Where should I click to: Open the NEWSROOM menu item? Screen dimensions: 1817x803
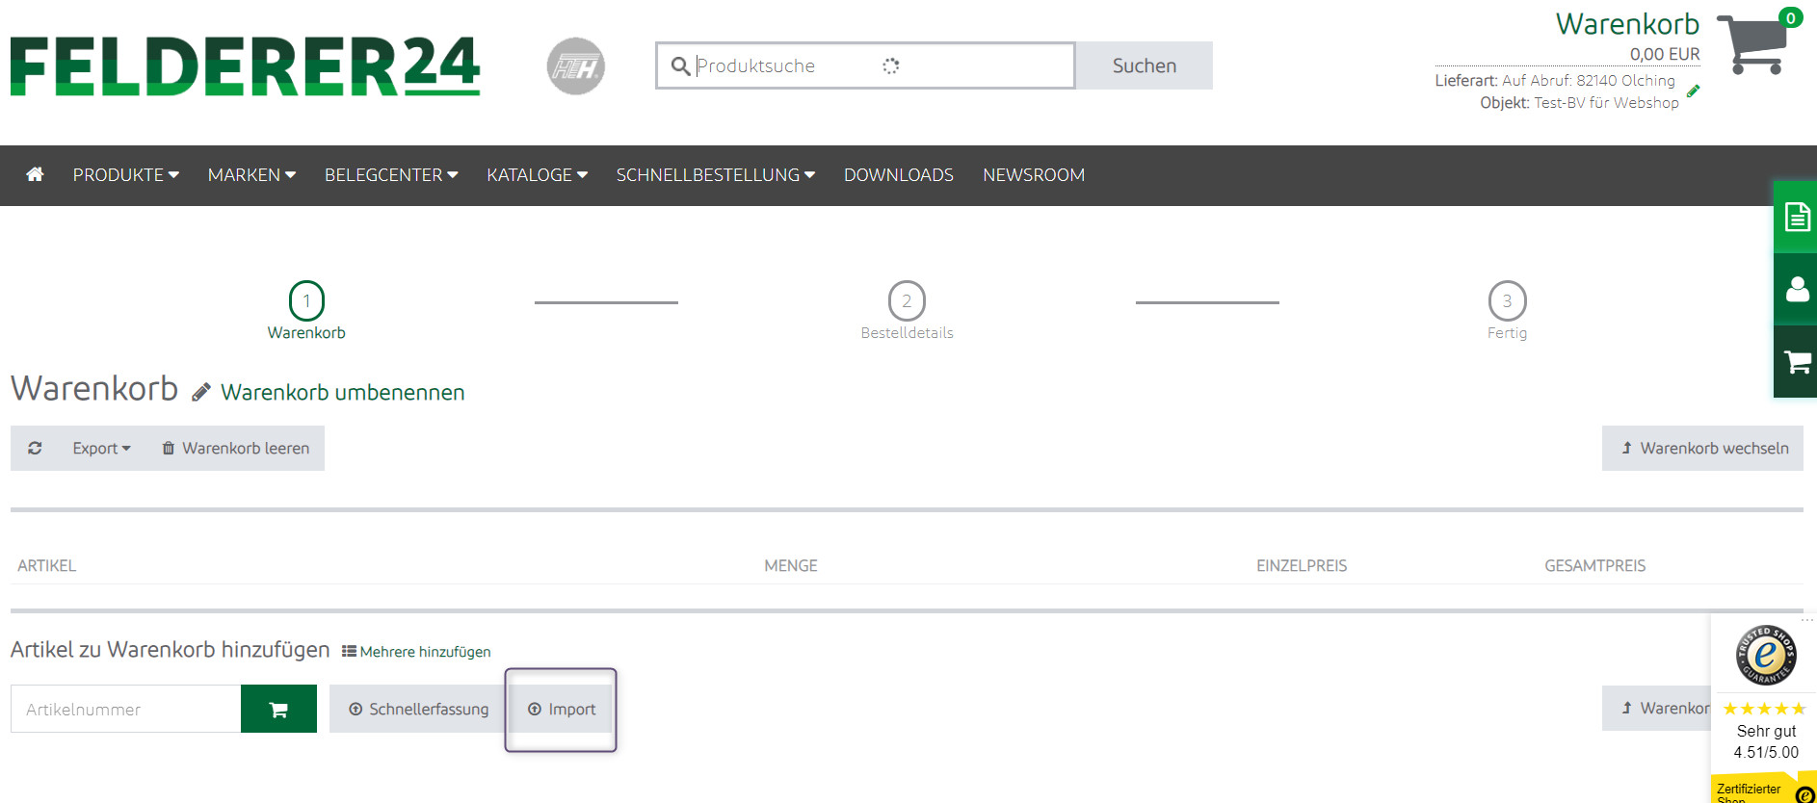1033,175
